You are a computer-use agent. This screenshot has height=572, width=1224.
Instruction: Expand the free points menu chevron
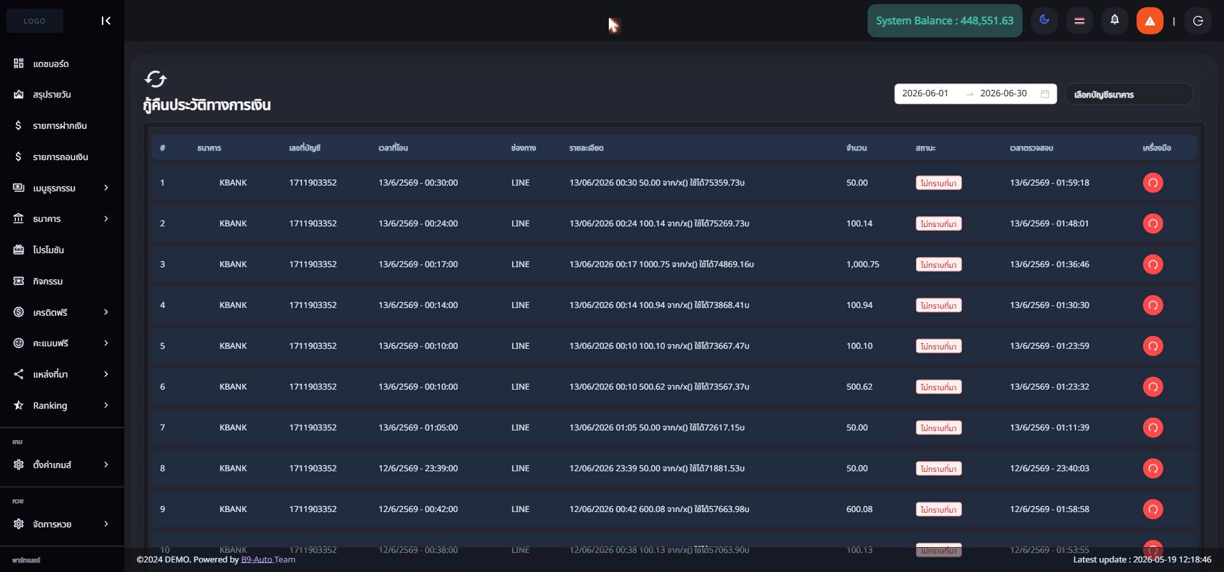[106, 343]
